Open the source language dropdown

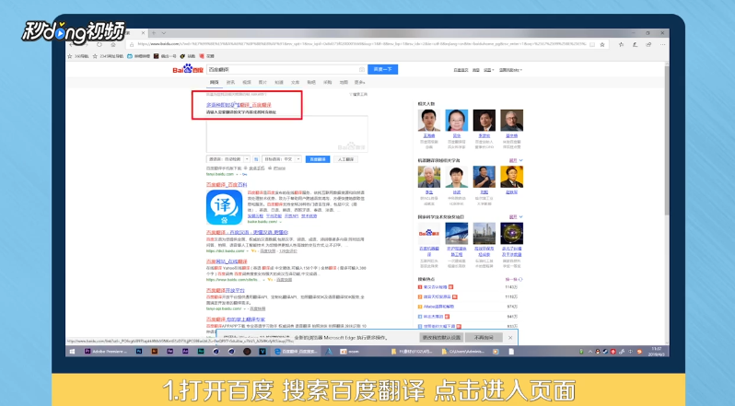tap(228, 159)
